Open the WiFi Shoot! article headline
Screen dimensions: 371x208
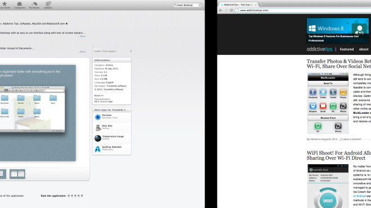coord(339,155)
